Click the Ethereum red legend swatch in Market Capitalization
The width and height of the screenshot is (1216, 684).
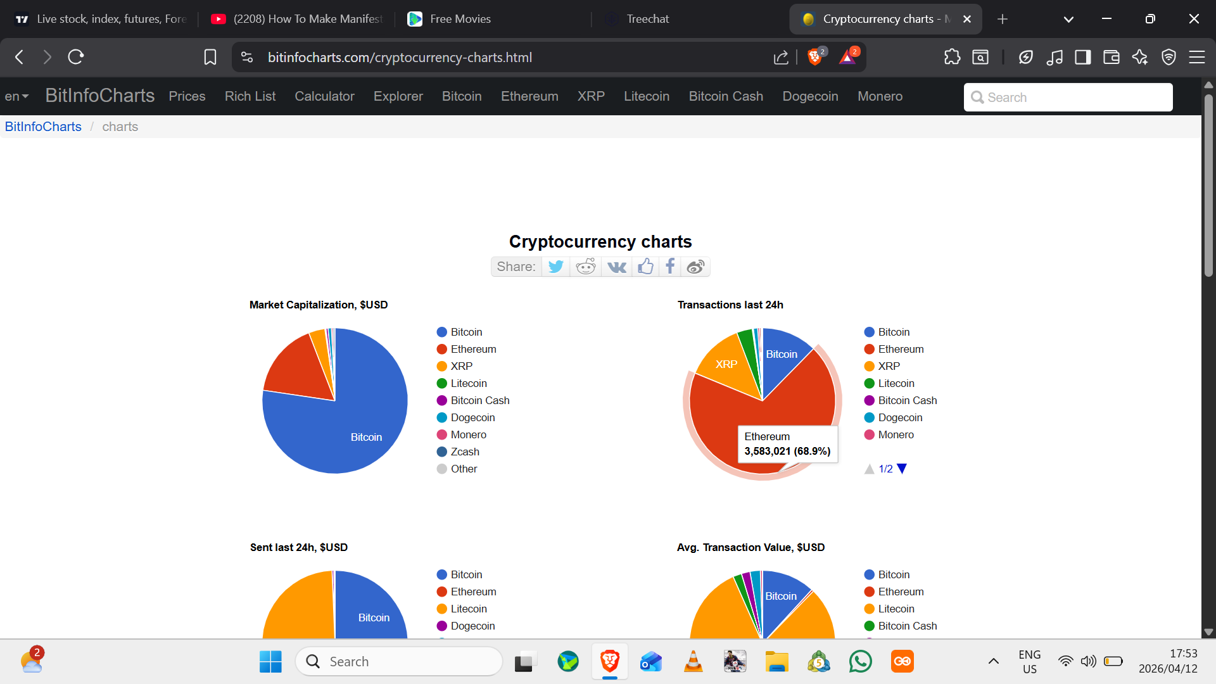tap(442, 349)
